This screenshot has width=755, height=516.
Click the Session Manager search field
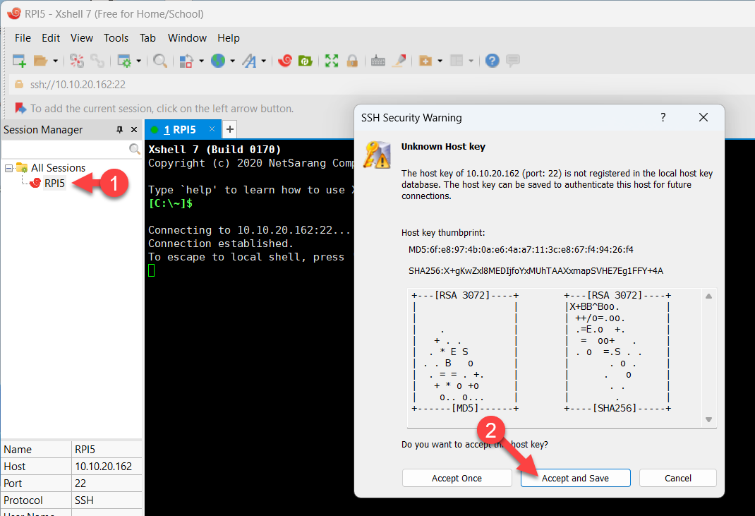(66, 150)
